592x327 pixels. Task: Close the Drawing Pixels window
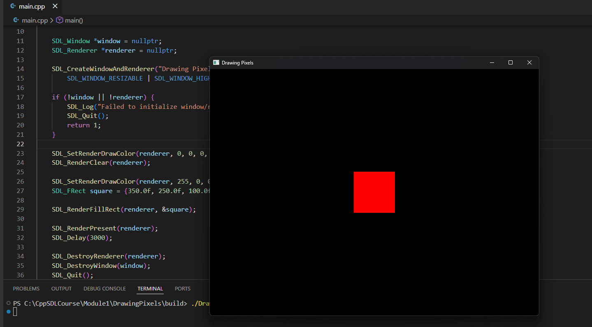[529, 62]
